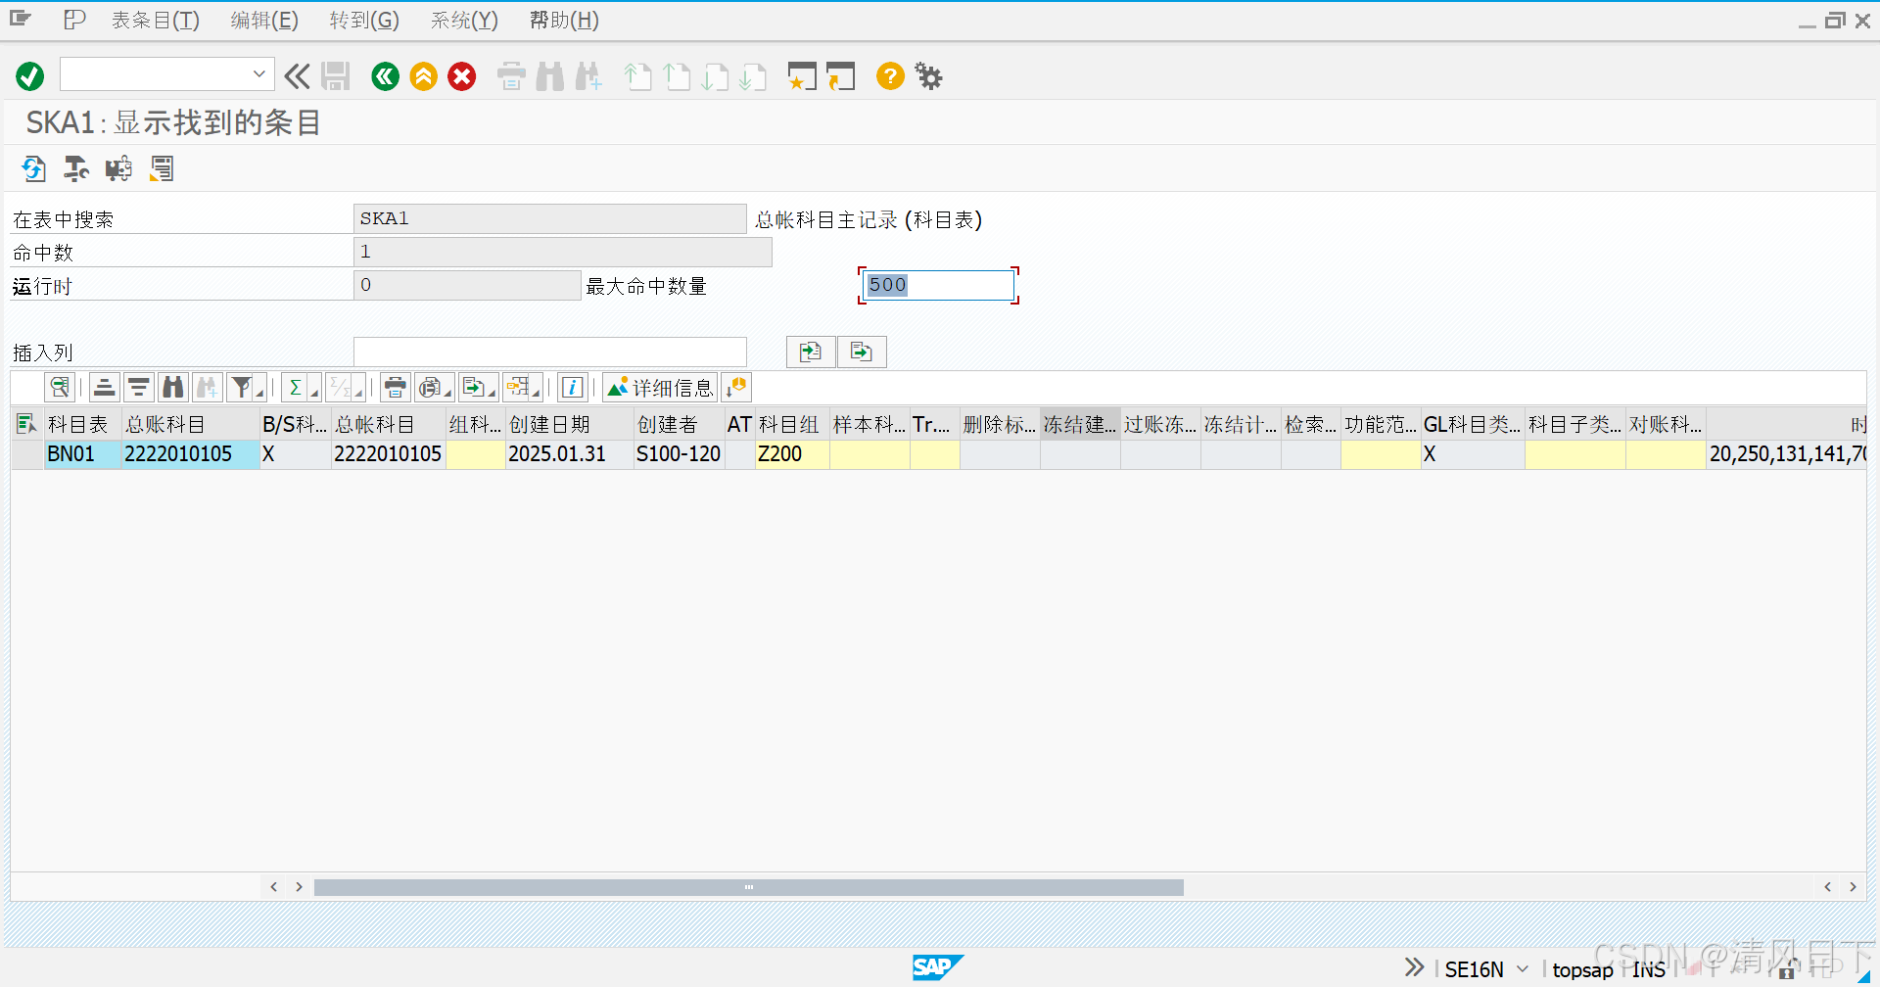Navigate back with the green arrow

pyautogui.click(x=384, y=75)
